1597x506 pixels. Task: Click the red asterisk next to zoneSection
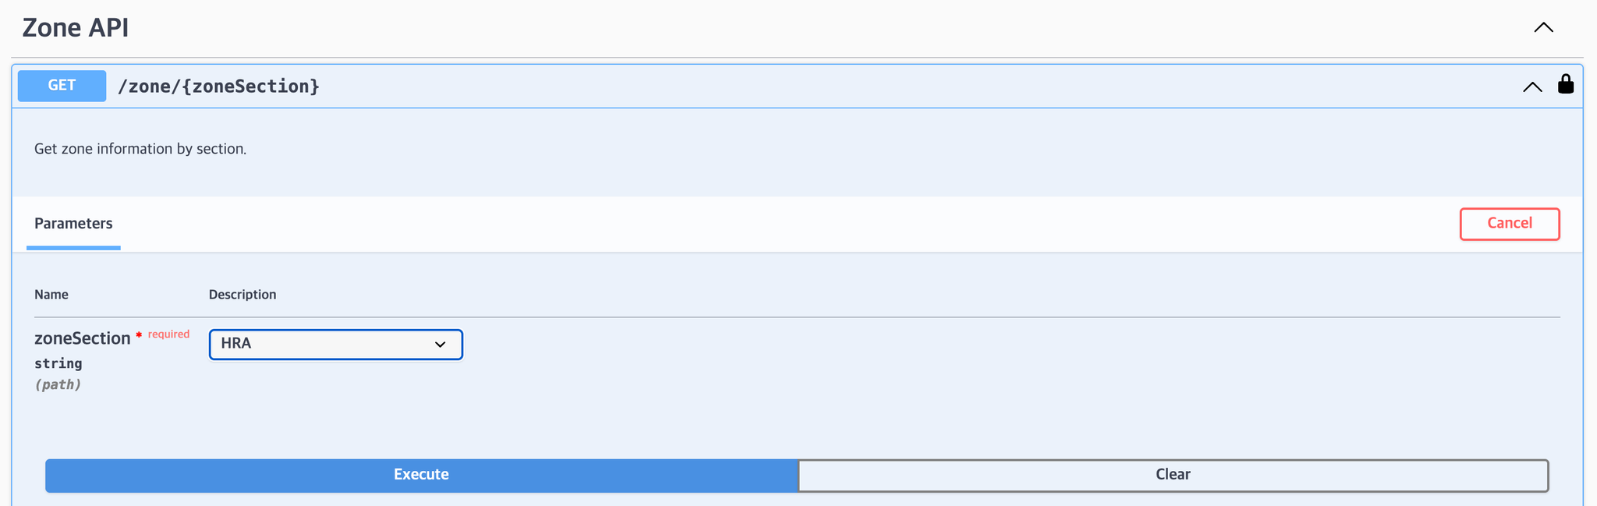click(139, 335)
